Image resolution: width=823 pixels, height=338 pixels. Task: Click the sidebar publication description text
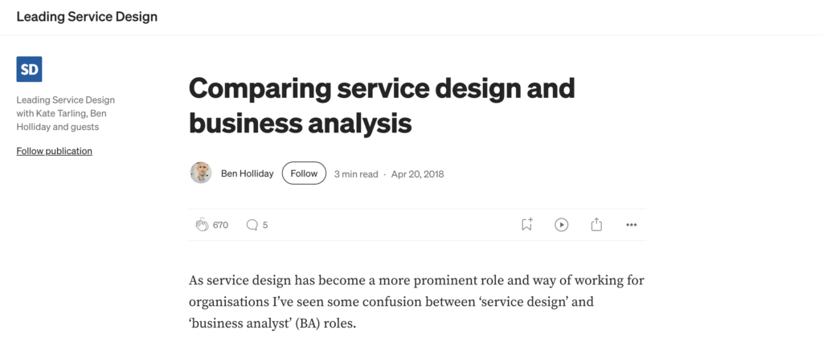(66, 113)
